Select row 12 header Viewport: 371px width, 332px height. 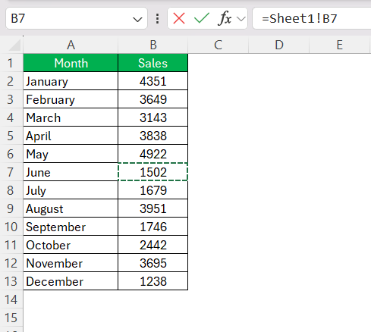11,263
